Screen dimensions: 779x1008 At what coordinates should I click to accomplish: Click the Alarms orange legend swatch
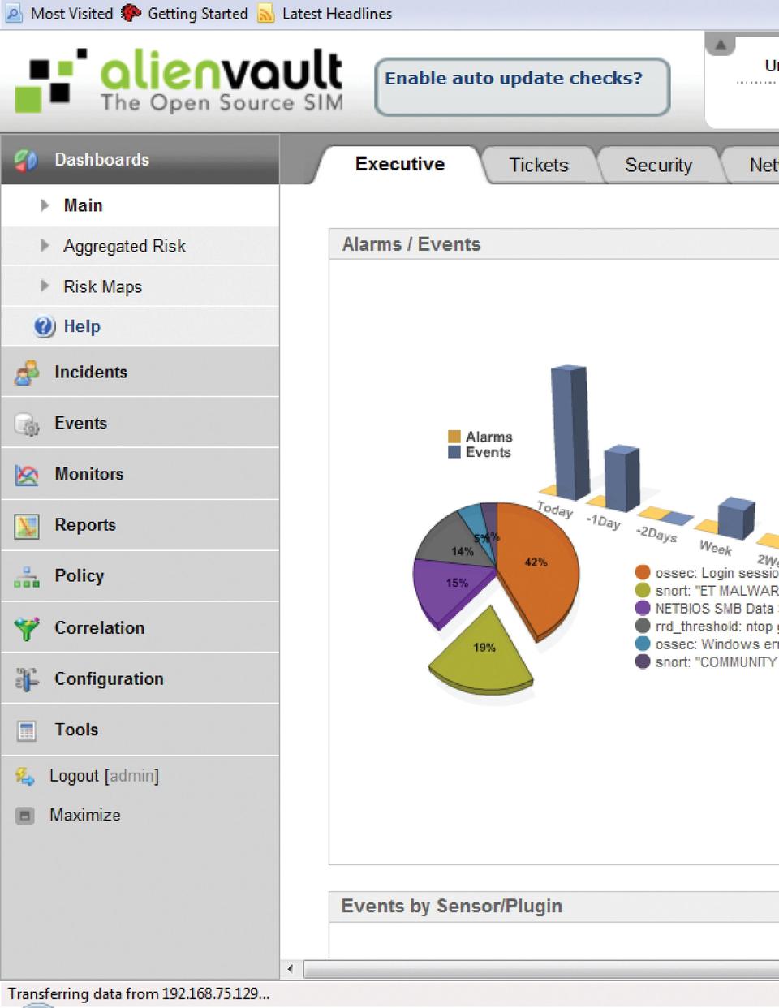coord(454,437)
